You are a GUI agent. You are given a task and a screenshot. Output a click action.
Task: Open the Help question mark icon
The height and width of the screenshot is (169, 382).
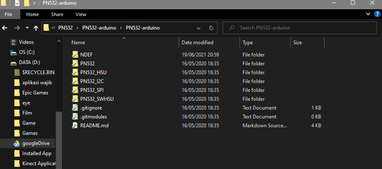pos(377,14)
